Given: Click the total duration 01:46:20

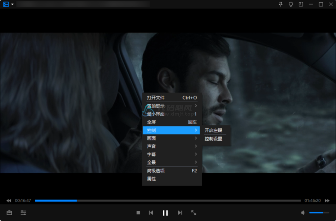Looking at the screenshot, I should click(x=312, y=200).
